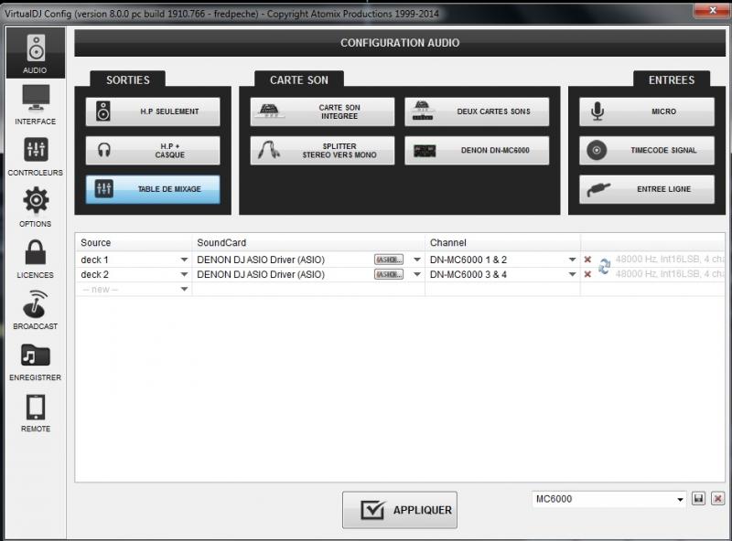Open the Interface settings section
Viewport: 732px width, 541px height.
pos(36,104)
